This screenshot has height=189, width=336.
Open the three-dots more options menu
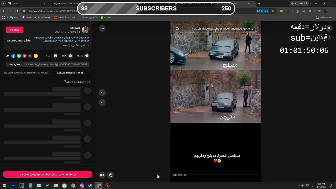click(102, 28)
